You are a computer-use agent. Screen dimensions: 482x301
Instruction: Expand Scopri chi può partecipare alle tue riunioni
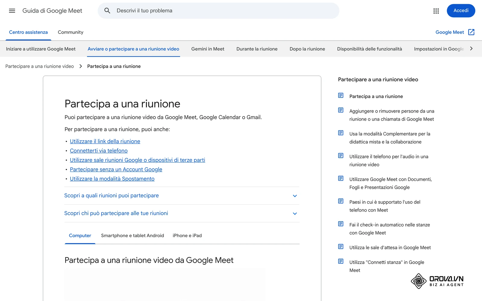[x=182, y=213]
